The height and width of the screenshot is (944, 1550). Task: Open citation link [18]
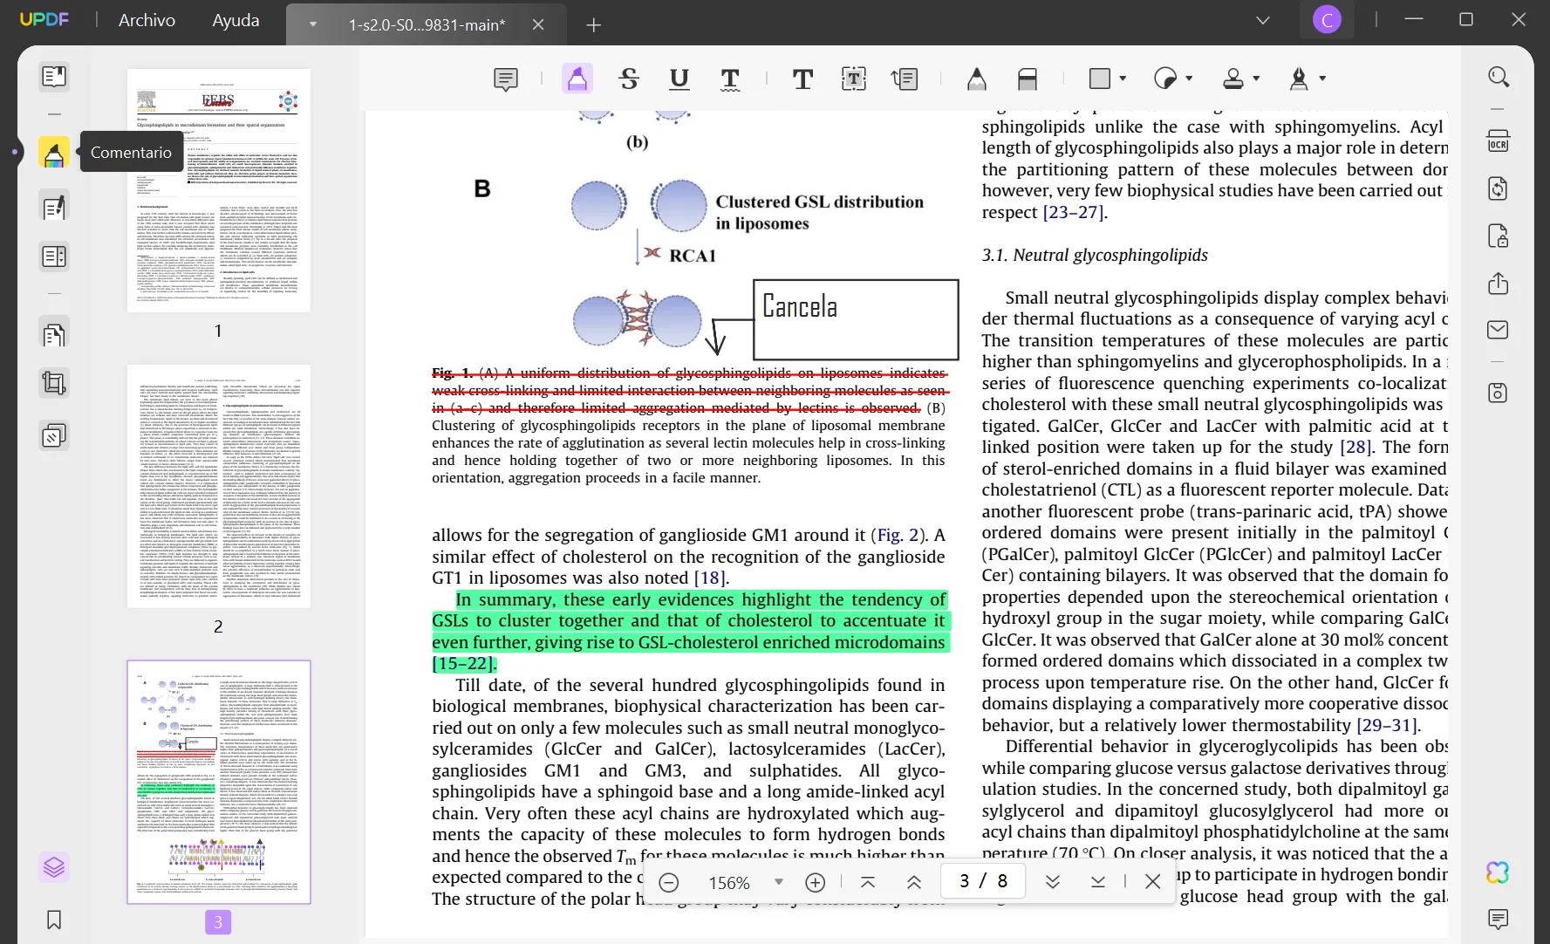coord(709,578)
